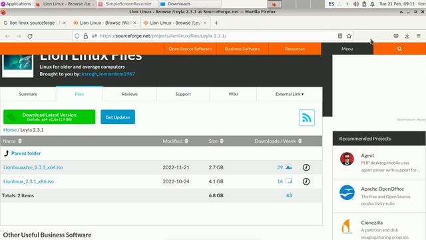Viewport: 426px width, 240px height.
Task: Bookmark this page with the star icon
Action: pyautogui.click(x=349, y=36)
